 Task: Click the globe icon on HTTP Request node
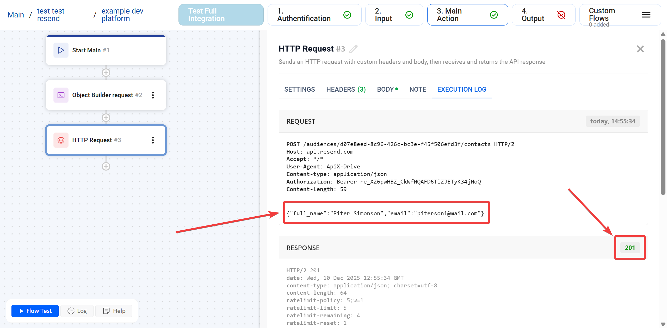[61, 140]
